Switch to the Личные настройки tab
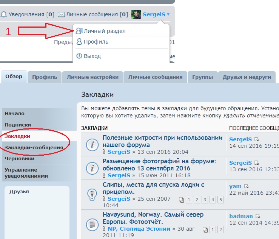This screenshot has height=239, width=279. tap(92, 77)
